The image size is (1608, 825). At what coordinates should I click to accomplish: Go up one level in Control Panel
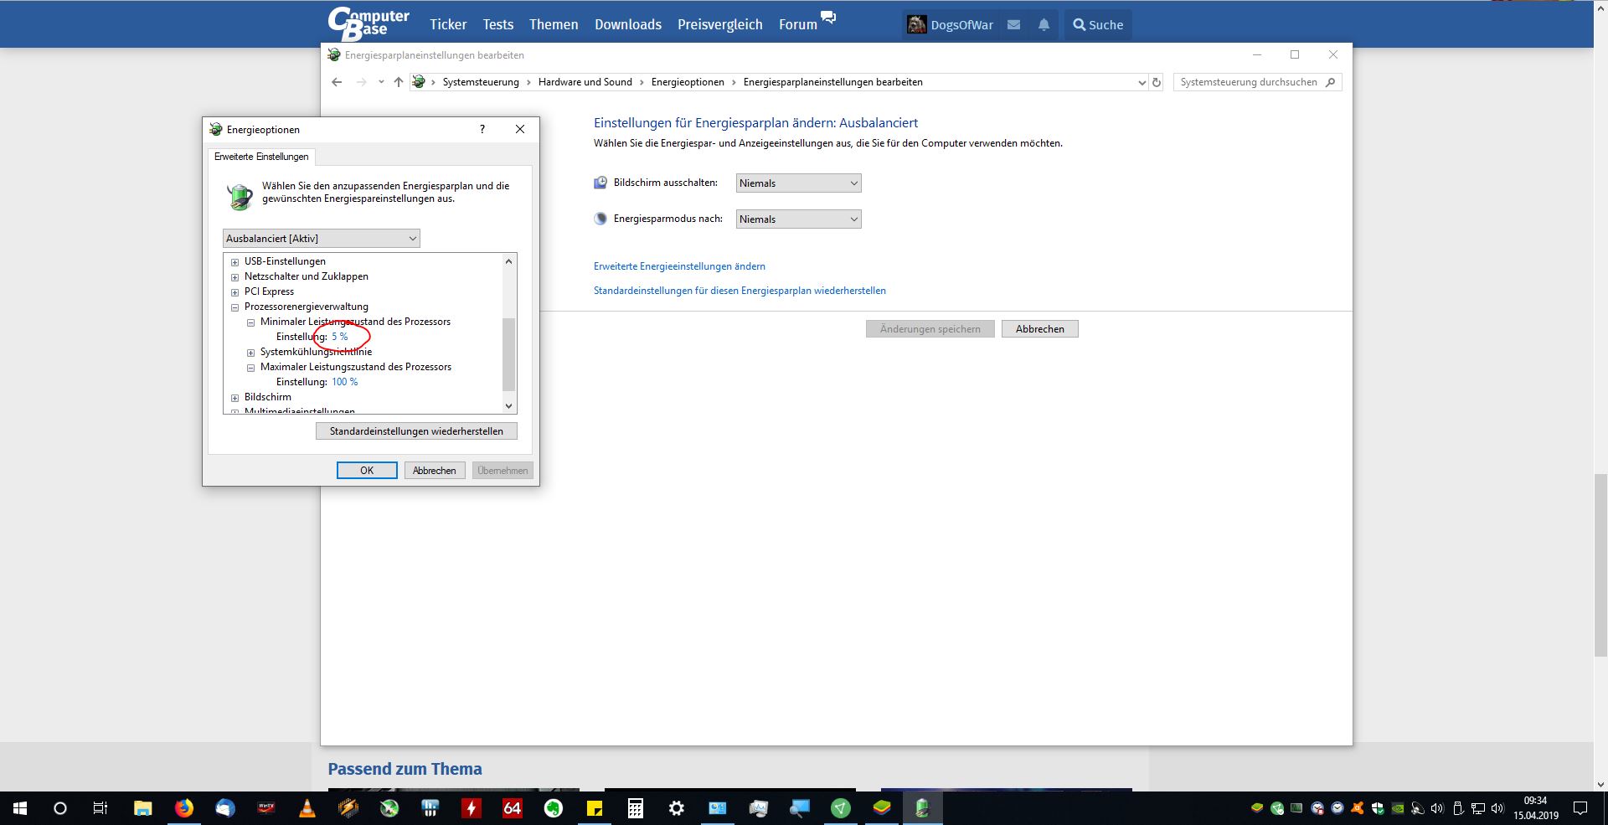399,82
